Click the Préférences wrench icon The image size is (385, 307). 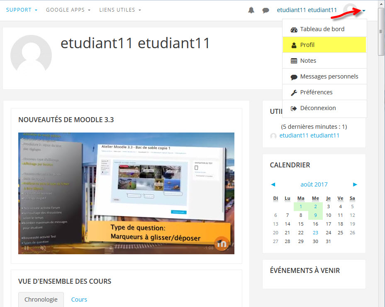click(x=294, y=92)
